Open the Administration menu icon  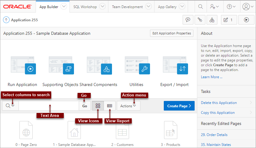(x=214, y=7)
